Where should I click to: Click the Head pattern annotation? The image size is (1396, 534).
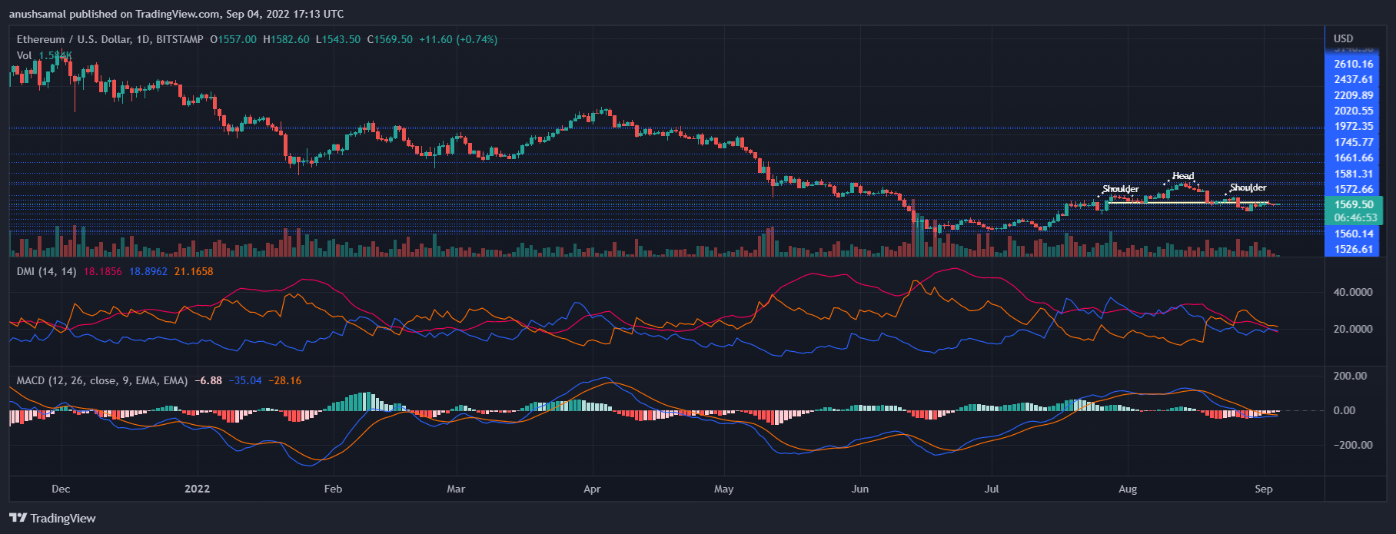pos(1183,176)
